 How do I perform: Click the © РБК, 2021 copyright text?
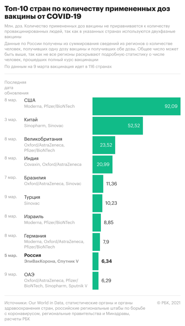[x=168, y=302]
